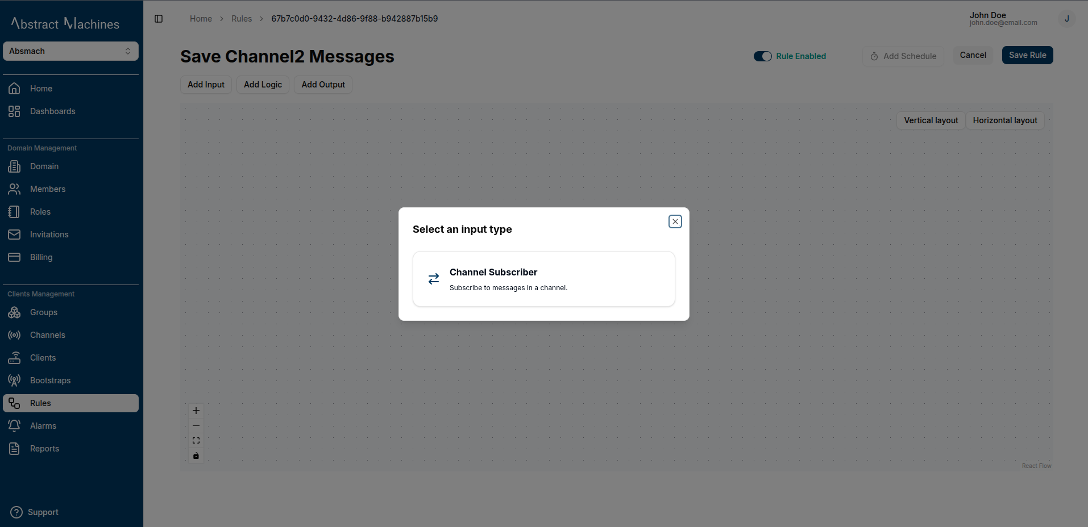Click the Home breadcrumb link
Screen dimensions: 1088x527
click(201, 19)
